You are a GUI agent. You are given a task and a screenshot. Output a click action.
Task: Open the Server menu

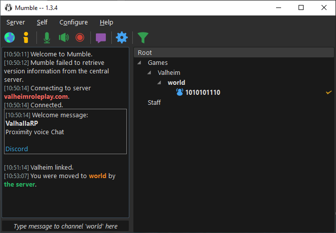pos(15,22)
